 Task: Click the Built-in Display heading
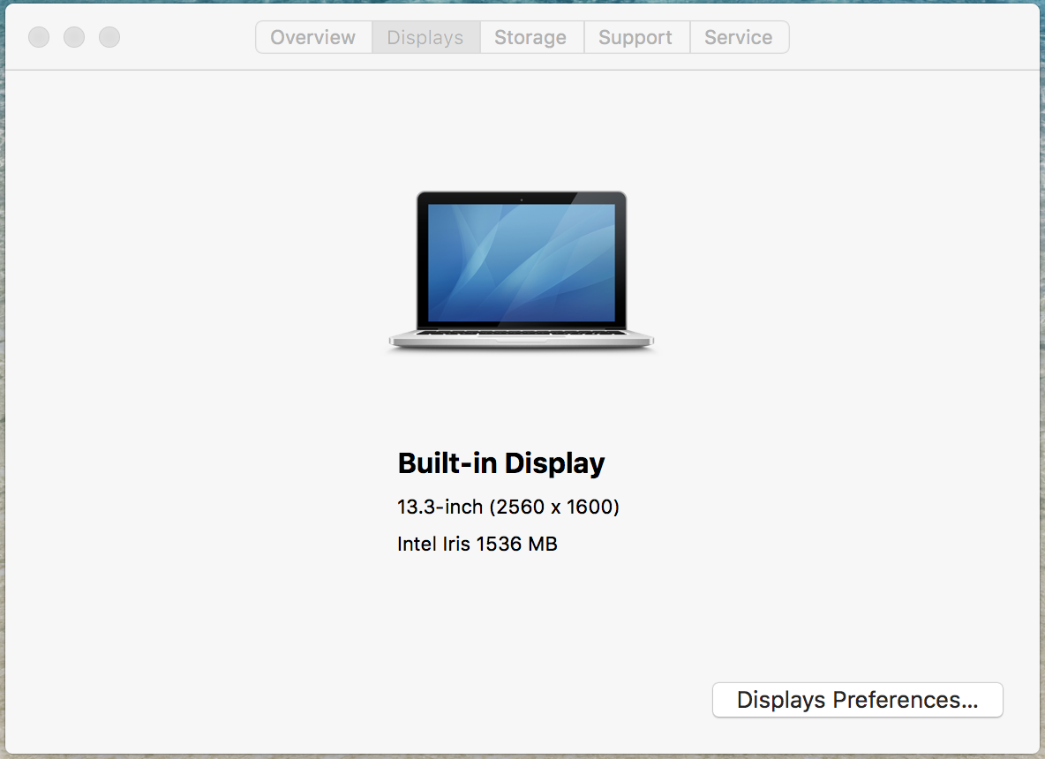tap(501, 463)
